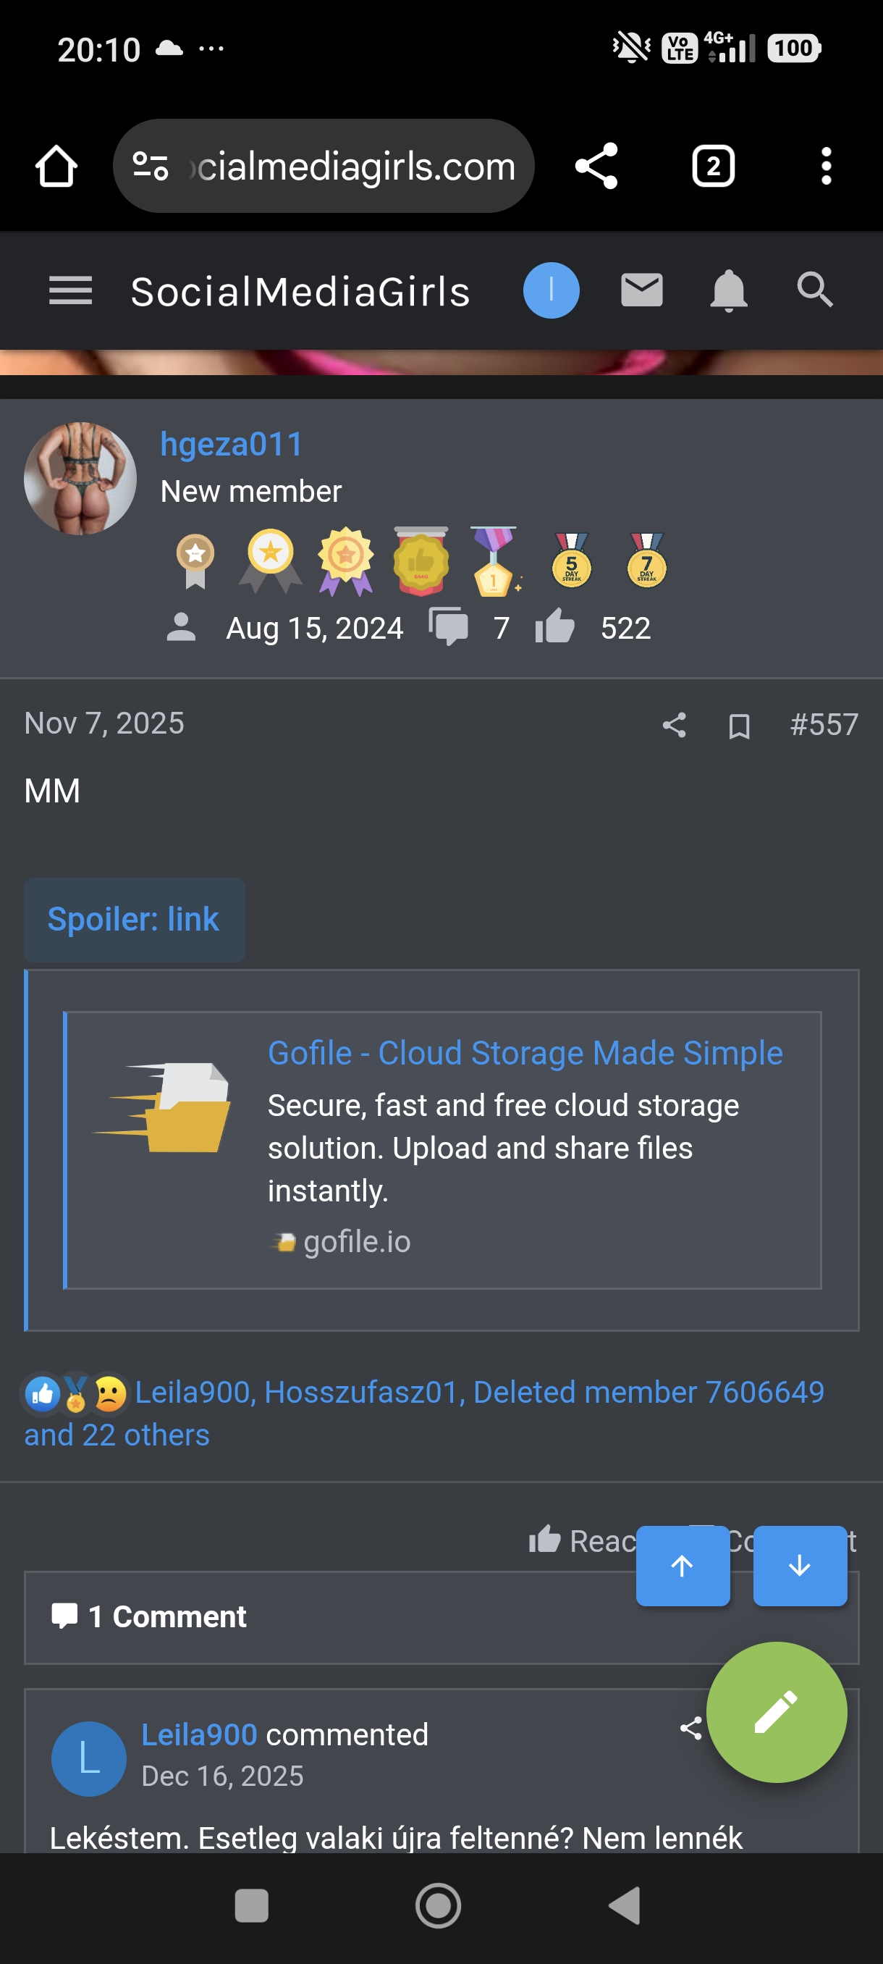
Task: Jump to bottom with down arrow button
Action: coord(799,1566)
